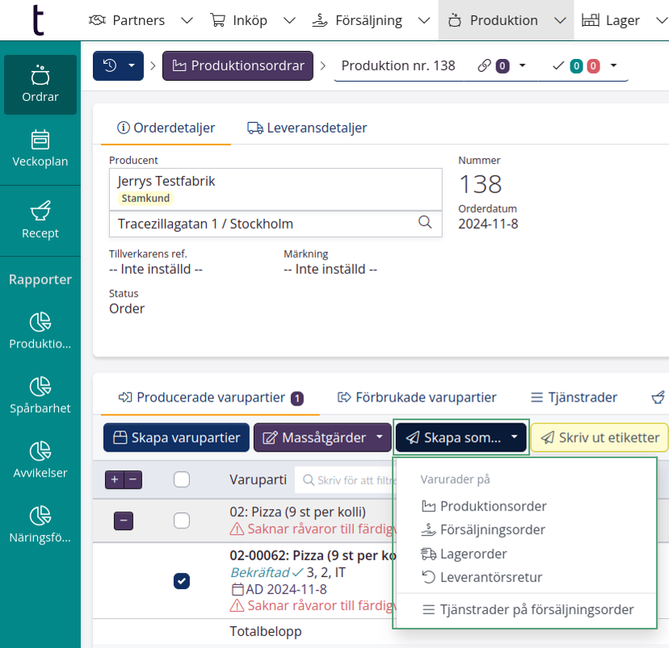
Task: Open the Spårbarhet report
Action: coord(40,395)
